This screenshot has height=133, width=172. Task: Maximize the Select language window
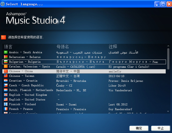click(163, 4)
